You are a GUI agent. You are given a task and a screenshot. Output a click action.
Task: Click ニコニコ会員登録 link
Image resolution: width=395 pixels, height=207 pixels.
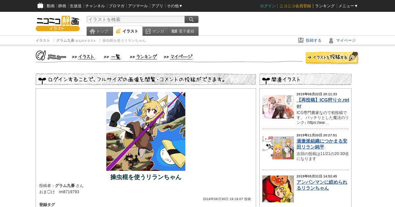click(295, 6)
